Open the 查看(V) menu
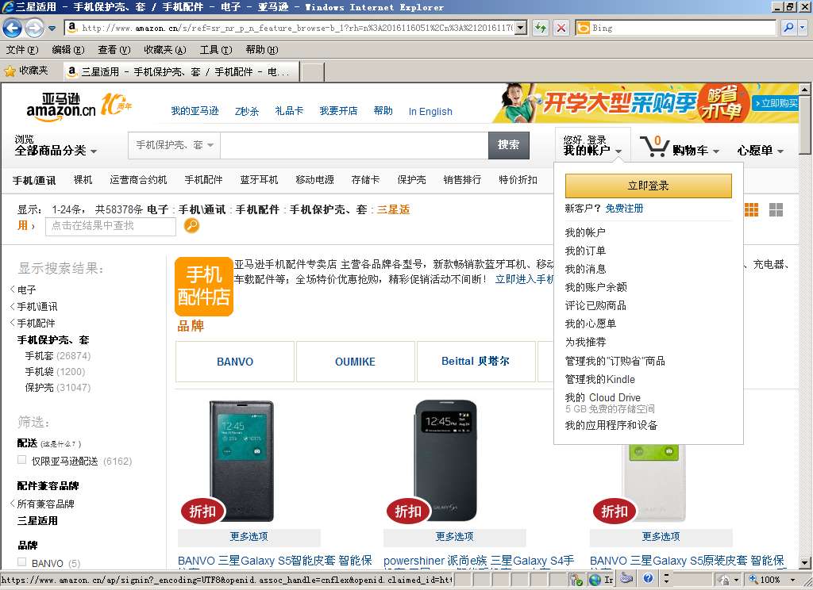Screen dimensions: 813x590 [114, 50]
